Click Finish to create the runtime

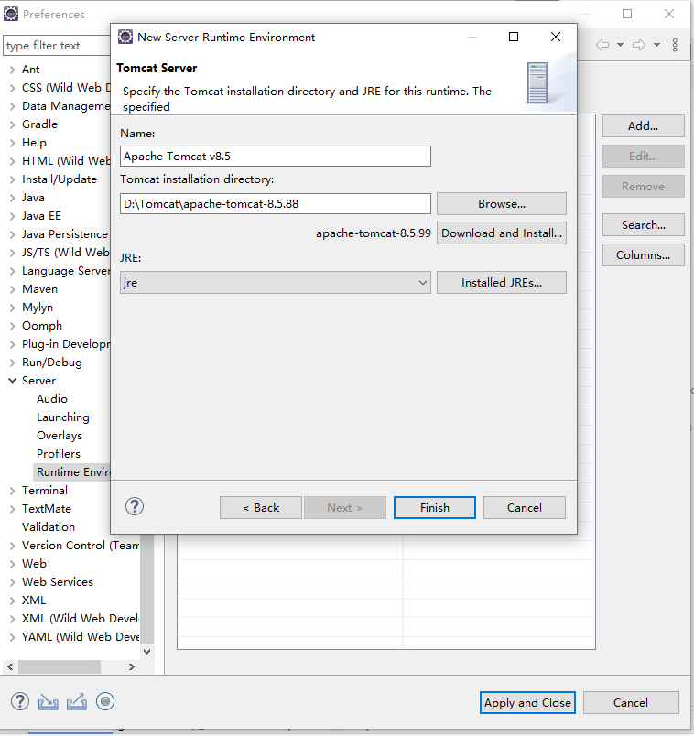tap(435, 508)
